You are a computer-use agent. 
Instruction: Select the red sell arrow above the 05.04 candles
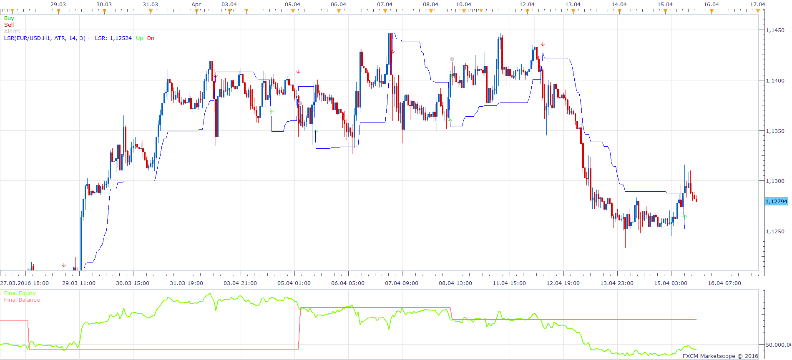coord(298,72)
